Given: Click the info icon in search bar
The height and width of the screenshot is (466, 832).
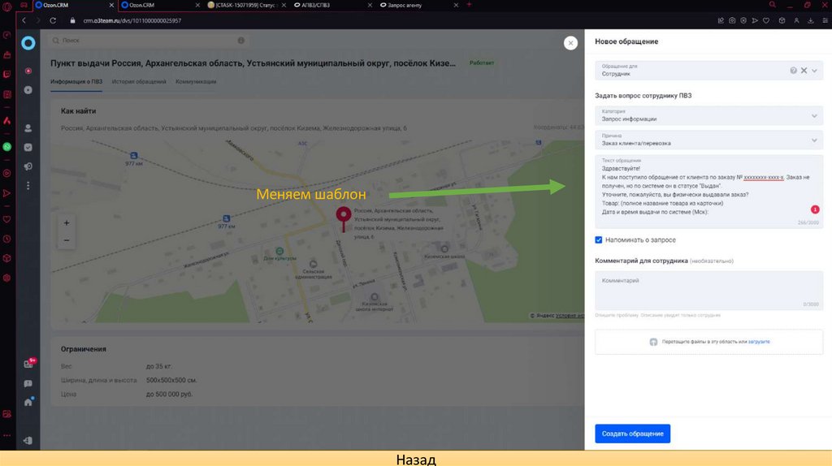Looking at the screenshot, I should [240, 41].
